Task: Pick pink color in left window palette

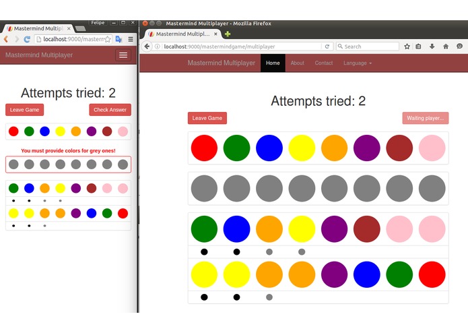Action: (123, 131)
